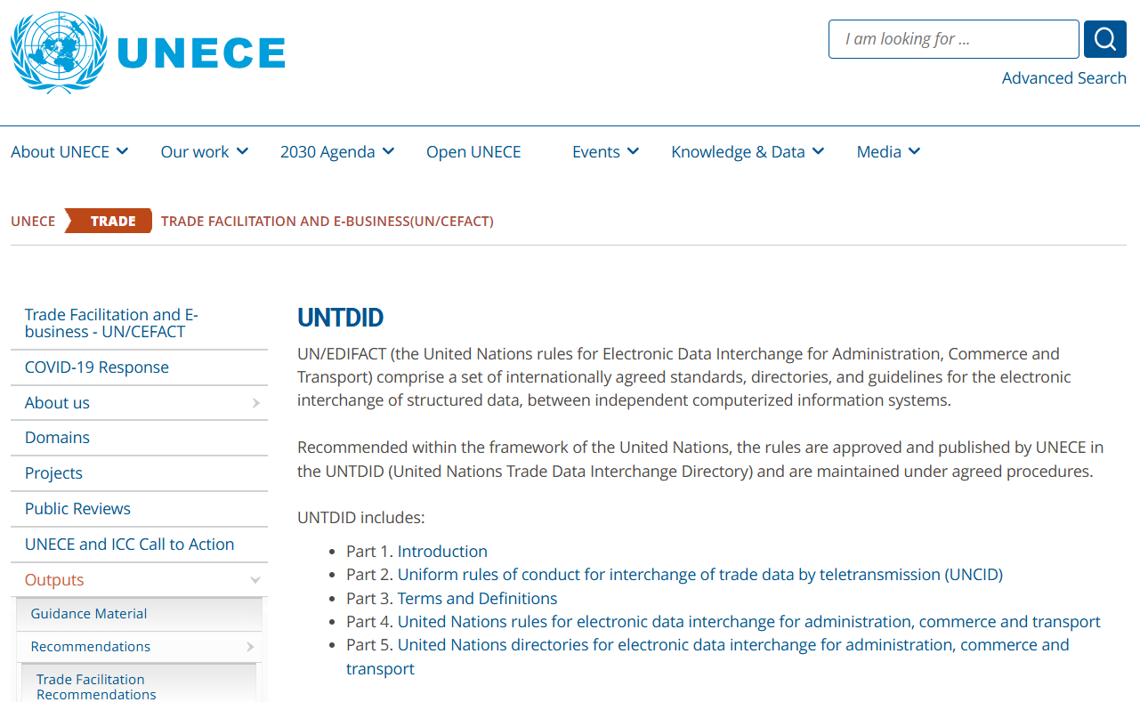Go to Open UNECE
This screenshot has width=1140, height=702.
pyautogui.click(x=473, y=152)
